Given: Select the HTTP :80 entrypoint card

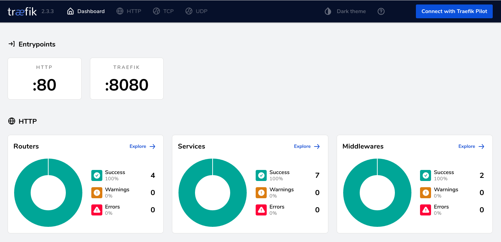Looking at the screenshot, I should [x=44, y=79].
